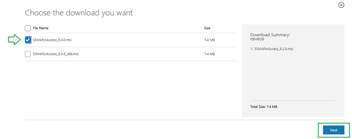Click empty area of gray summary panel
Viewport: 352px width, 139px height.
[293, 76]
